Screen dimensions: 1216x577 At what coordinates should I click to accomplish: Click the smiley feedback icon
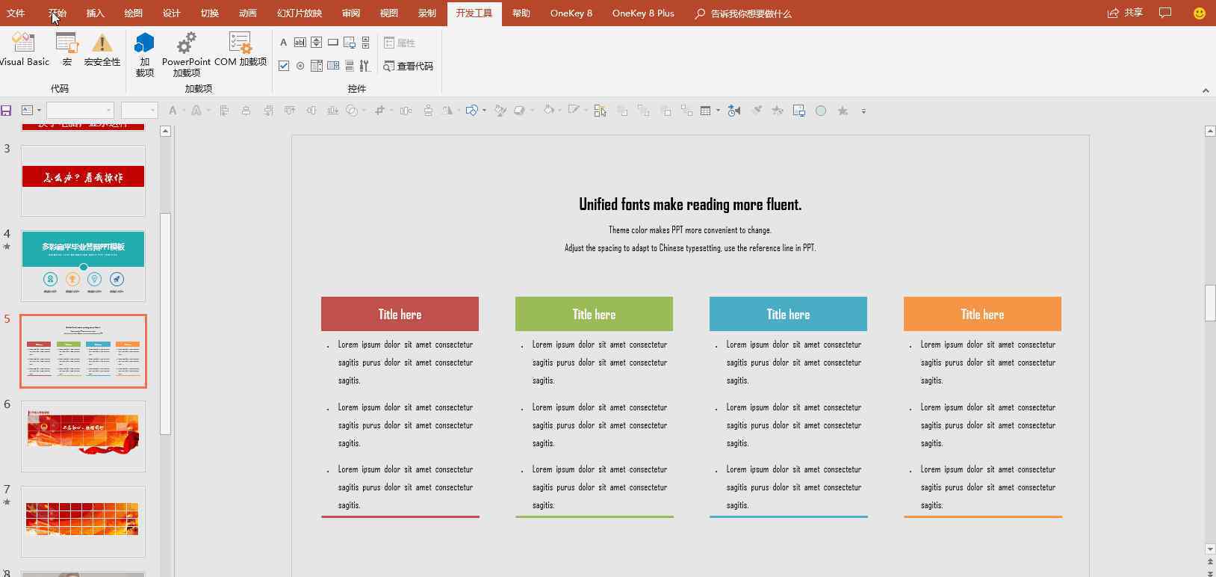1200,13
